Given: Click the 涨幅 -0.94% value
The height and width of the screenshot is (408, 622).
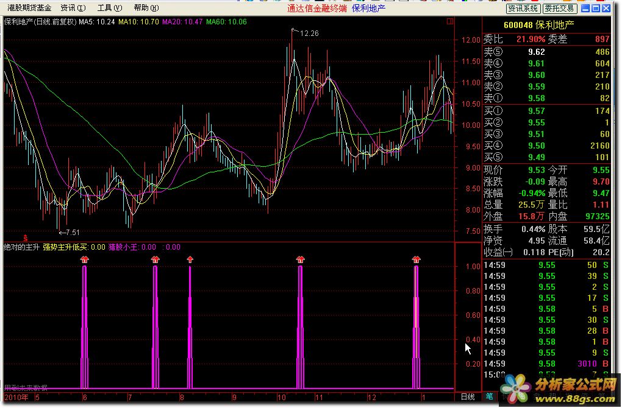Looking at the screenshot, I should [532, 193].
